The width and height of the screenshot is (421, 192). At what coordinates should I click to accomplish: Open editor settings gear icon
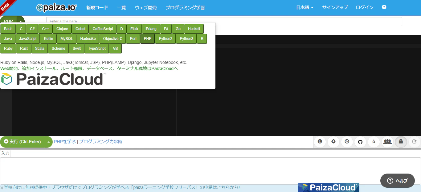pos(333,142)
